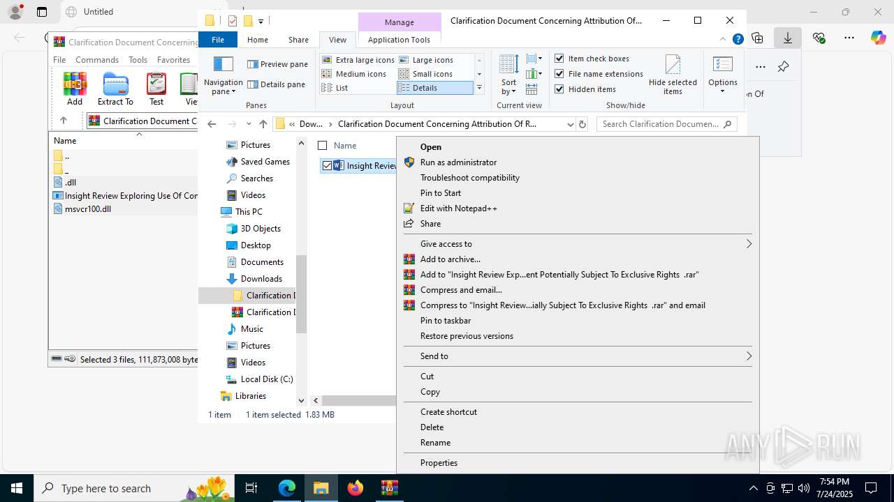Open File Explorer from taskbar

pyautogui.click(x=321, y=488)
